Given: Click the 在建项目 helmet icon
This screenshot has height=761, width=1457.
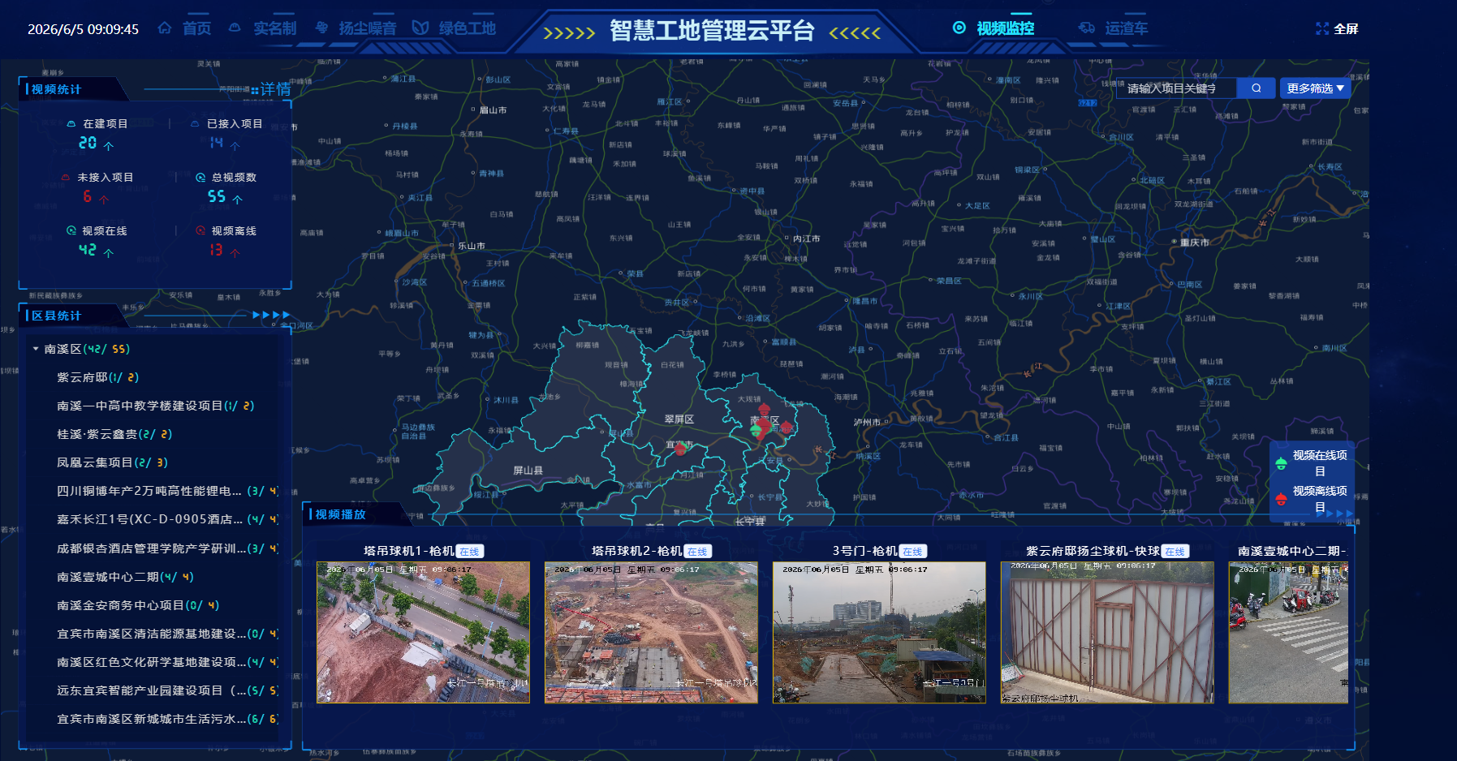Looking at the screenshot, I should pos(71,124).
